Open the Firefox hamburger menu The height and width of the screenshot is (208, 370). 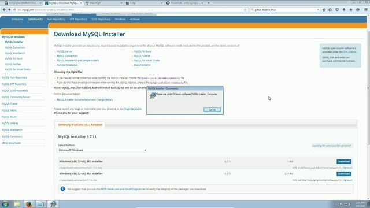(x=366, y=10)
